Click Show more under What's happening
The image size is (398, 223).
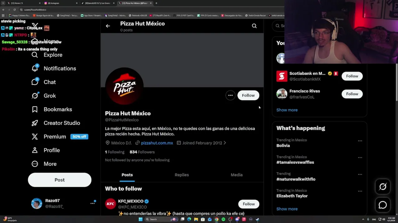[287, 209]
